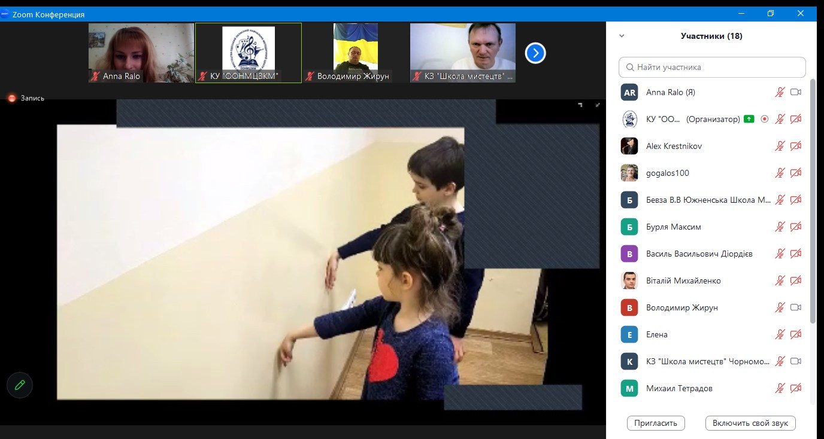Click the small window-mode icon on shared screen
824x439 pixels.
(580, 105)
